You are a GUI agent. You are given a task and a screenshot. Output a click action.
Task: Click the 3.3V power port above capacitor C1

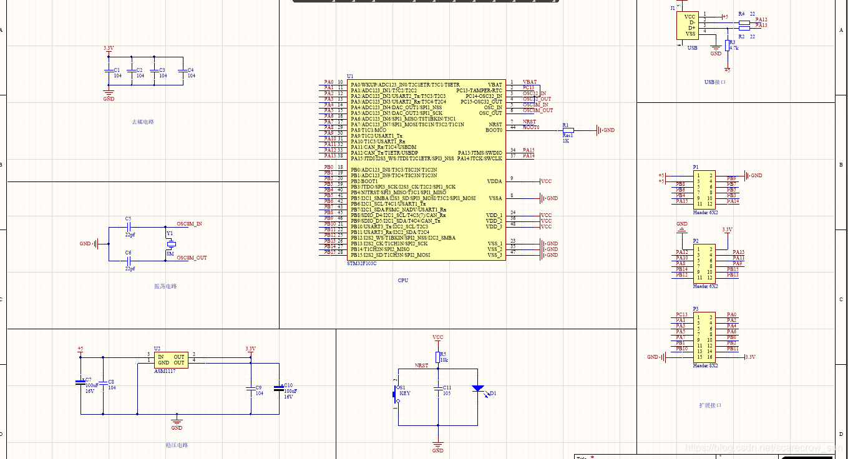109,50
